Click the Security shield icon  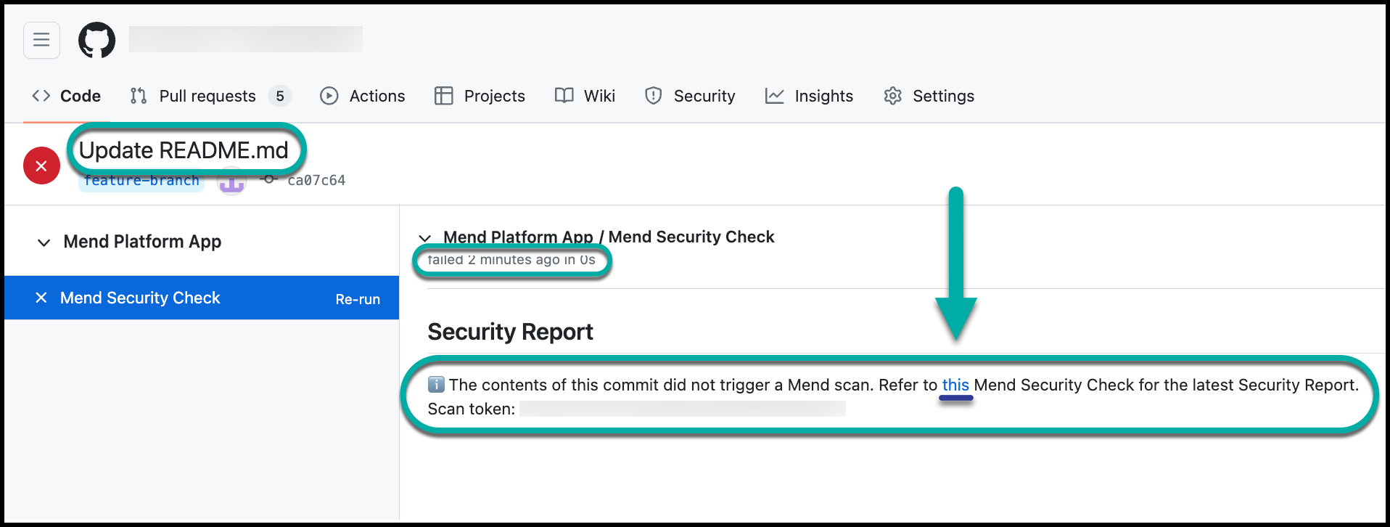pos(653,96)
